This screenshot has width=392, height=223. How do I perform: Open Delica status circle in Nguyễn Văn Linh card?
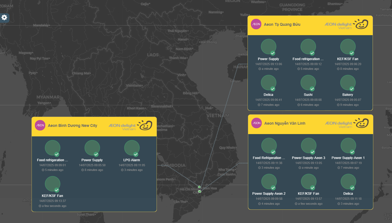348,181
